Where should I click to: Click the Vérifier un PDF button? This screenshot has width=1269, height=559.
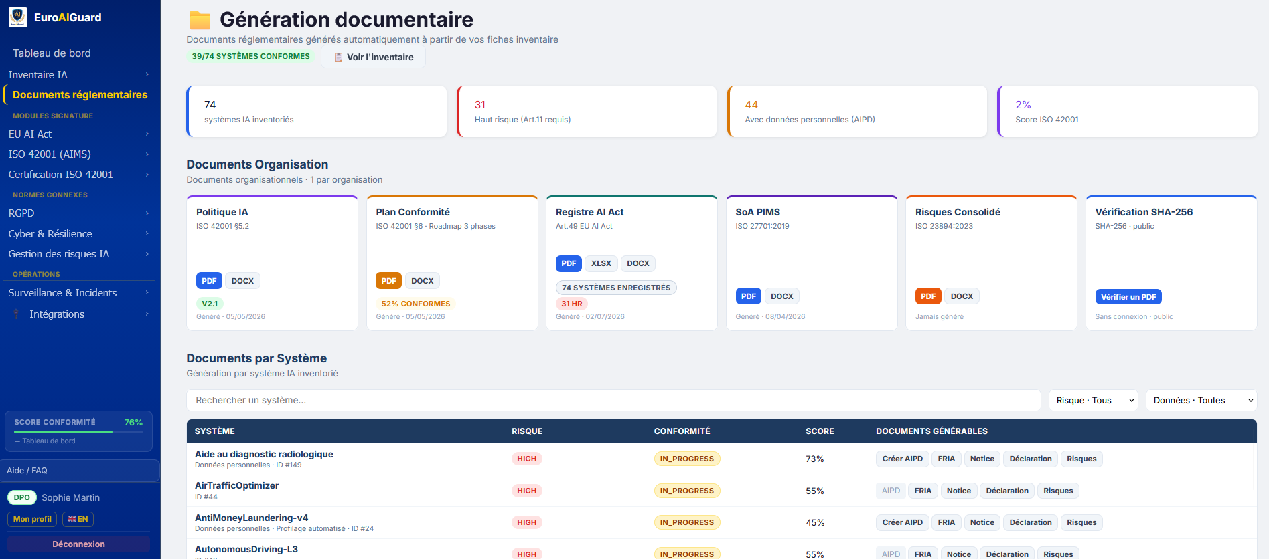point(1128,297)
